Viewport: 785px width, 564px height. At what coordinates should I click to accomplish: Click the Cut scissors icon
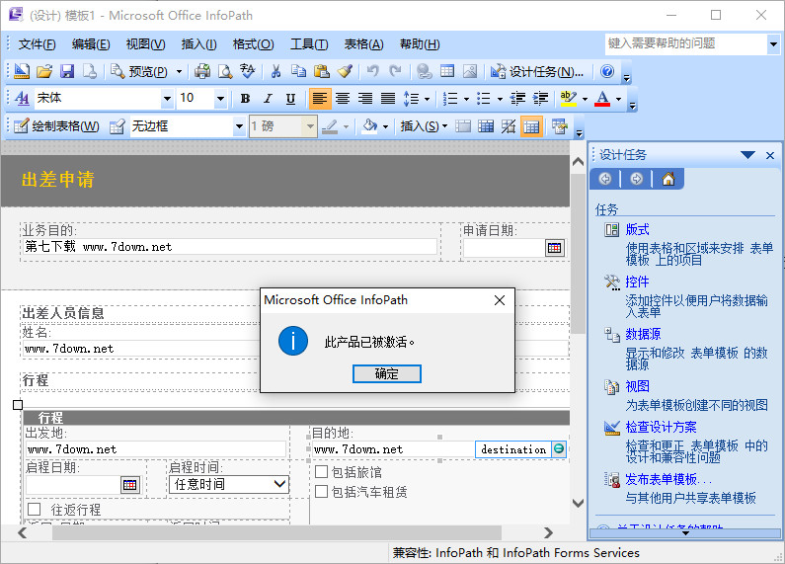275,71
